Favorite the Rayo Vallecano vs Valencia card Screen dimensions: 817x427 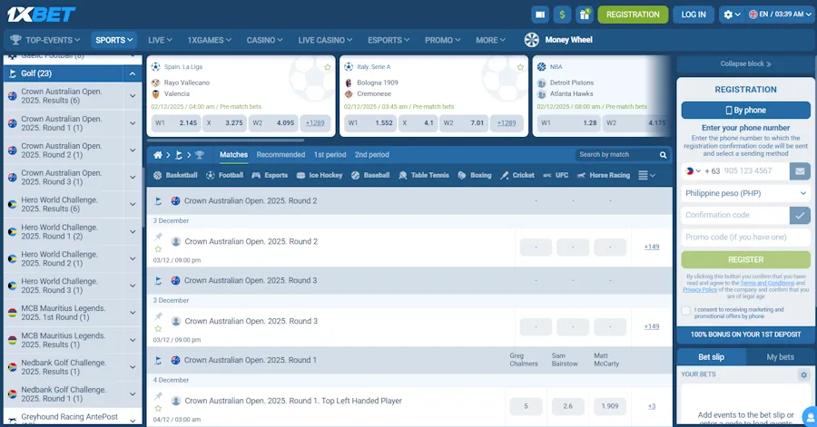pos(327,67)
